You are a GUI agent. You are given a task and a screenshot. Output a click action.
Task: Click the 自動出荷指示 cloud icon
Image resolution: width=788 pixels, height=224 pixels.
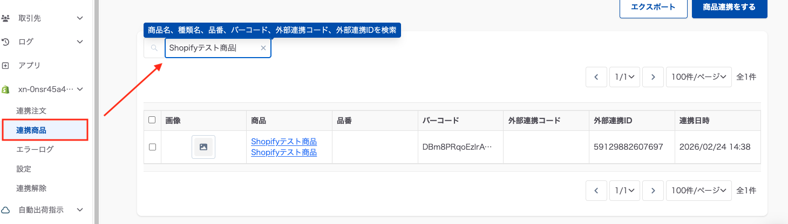pyautogui.click(x=5, y=210)
